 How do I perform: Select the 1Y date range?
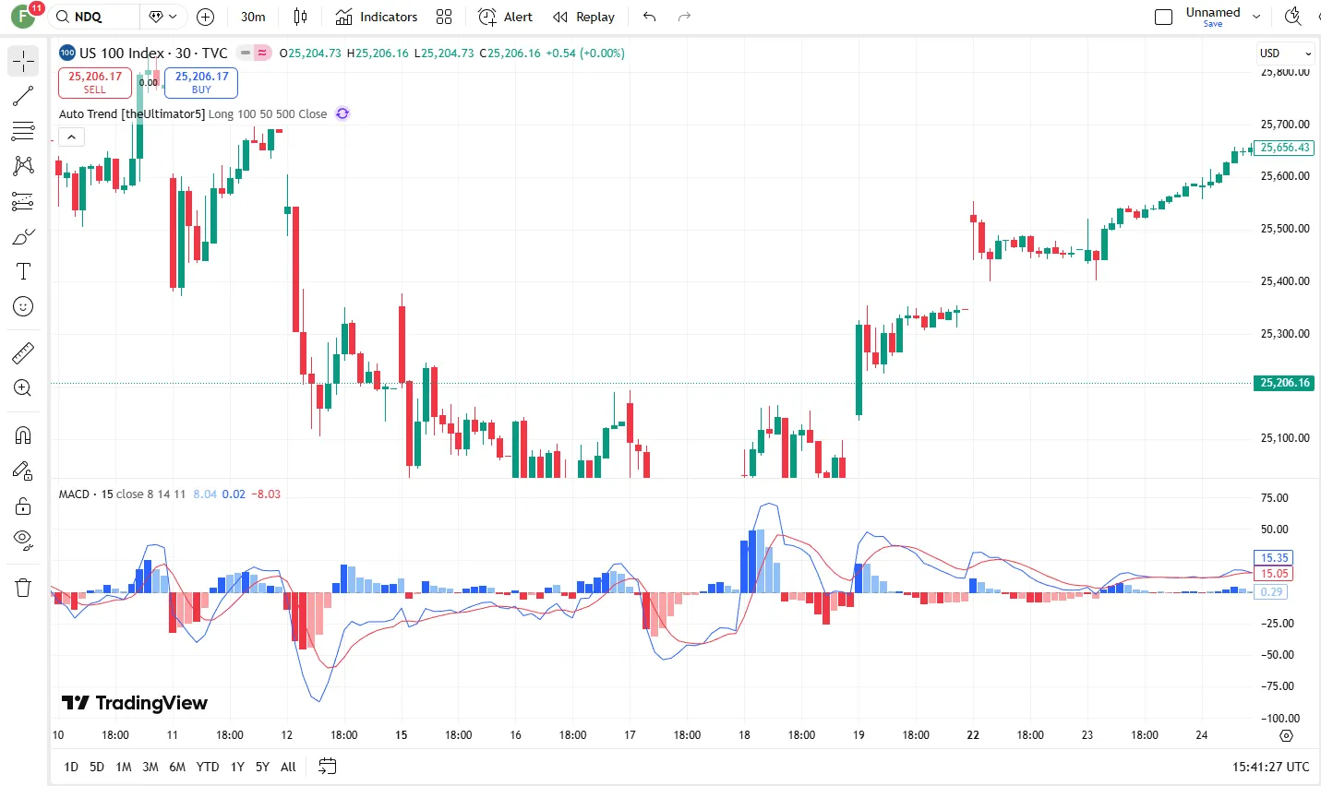point(237,767)
